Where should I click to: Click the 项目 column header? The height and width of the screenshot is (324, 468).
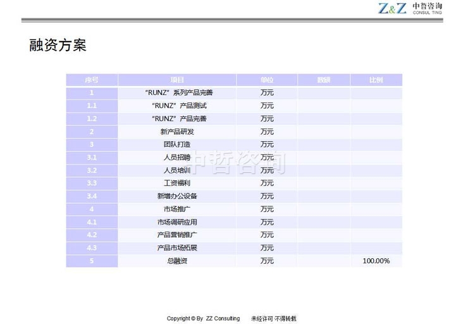point(177,80)
